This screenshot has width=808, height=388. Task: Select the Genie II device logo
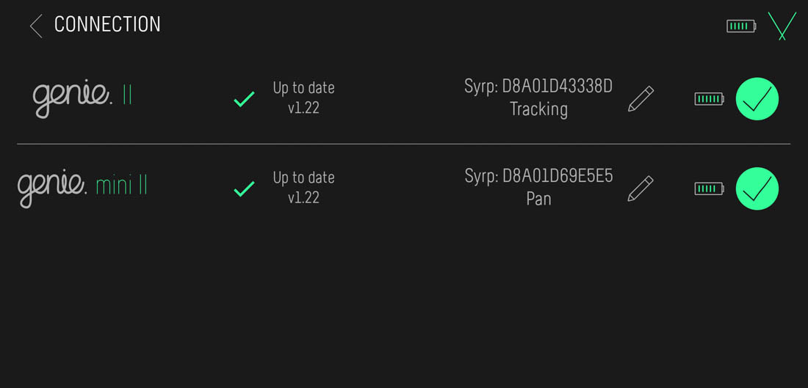pos(82,98)
